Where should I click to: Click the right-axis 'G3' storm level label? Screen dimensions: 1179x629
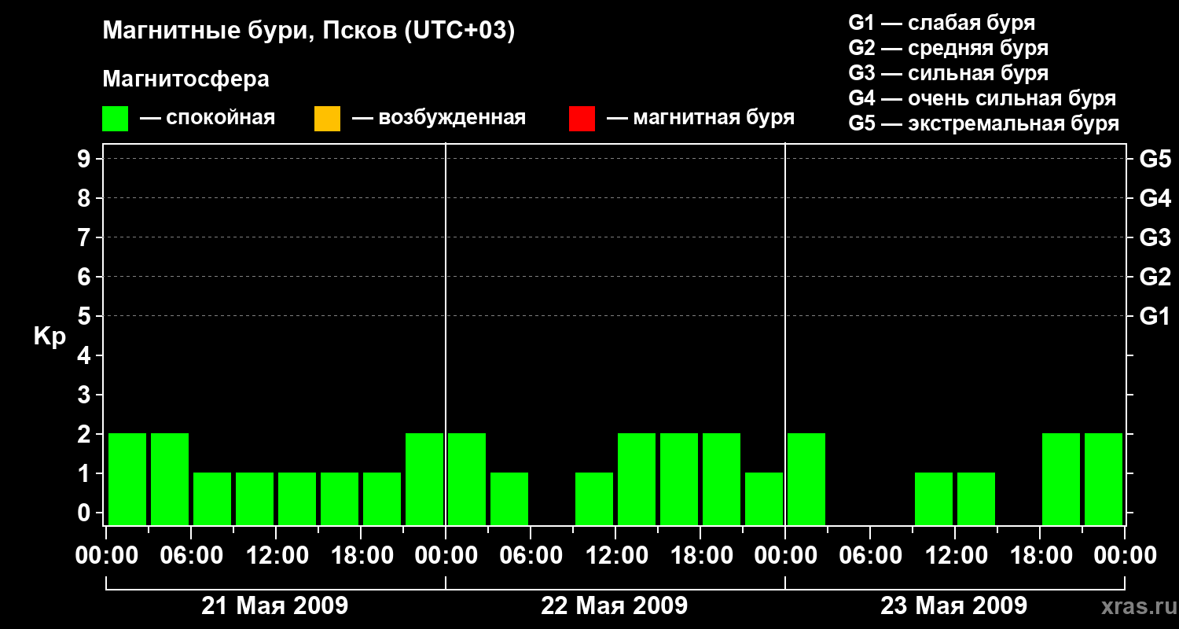[x=1155, y=237]
